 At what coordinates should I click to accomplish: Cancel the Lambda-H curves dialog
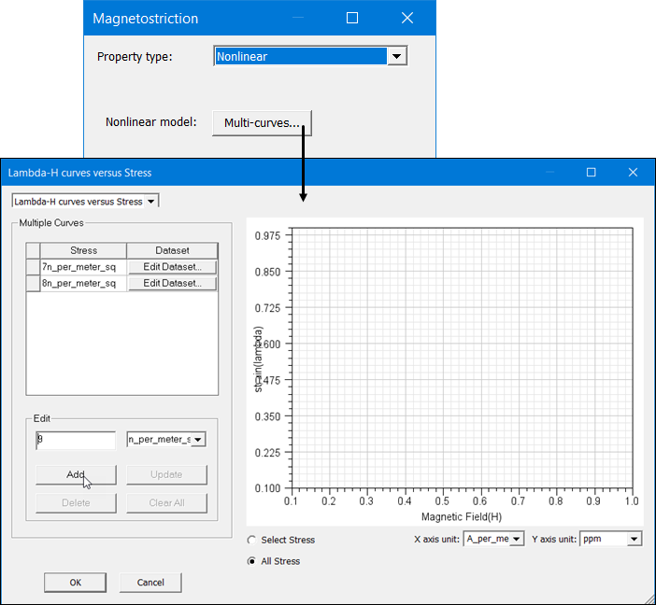click(150, 583)
